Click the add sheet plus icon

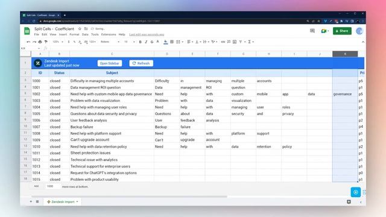click(x=31, y=201)
